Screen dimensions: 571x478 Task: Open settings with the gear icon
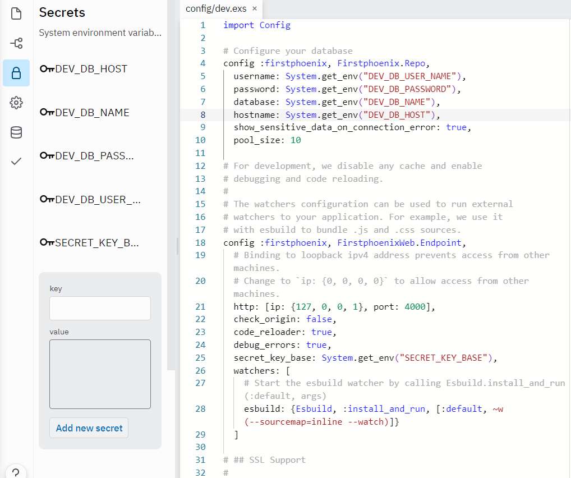[x=16, y=103]
